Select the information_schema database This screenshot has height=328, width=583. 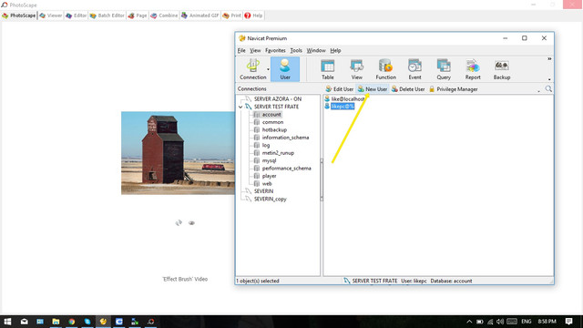click(x=285, y=138)
